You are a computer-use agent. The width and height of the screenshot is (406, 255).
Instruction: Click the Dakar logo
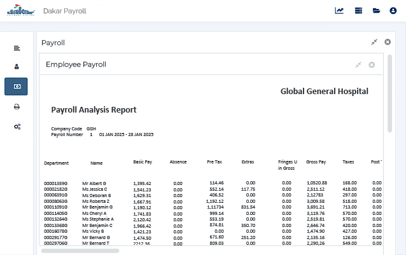[21, 10]
